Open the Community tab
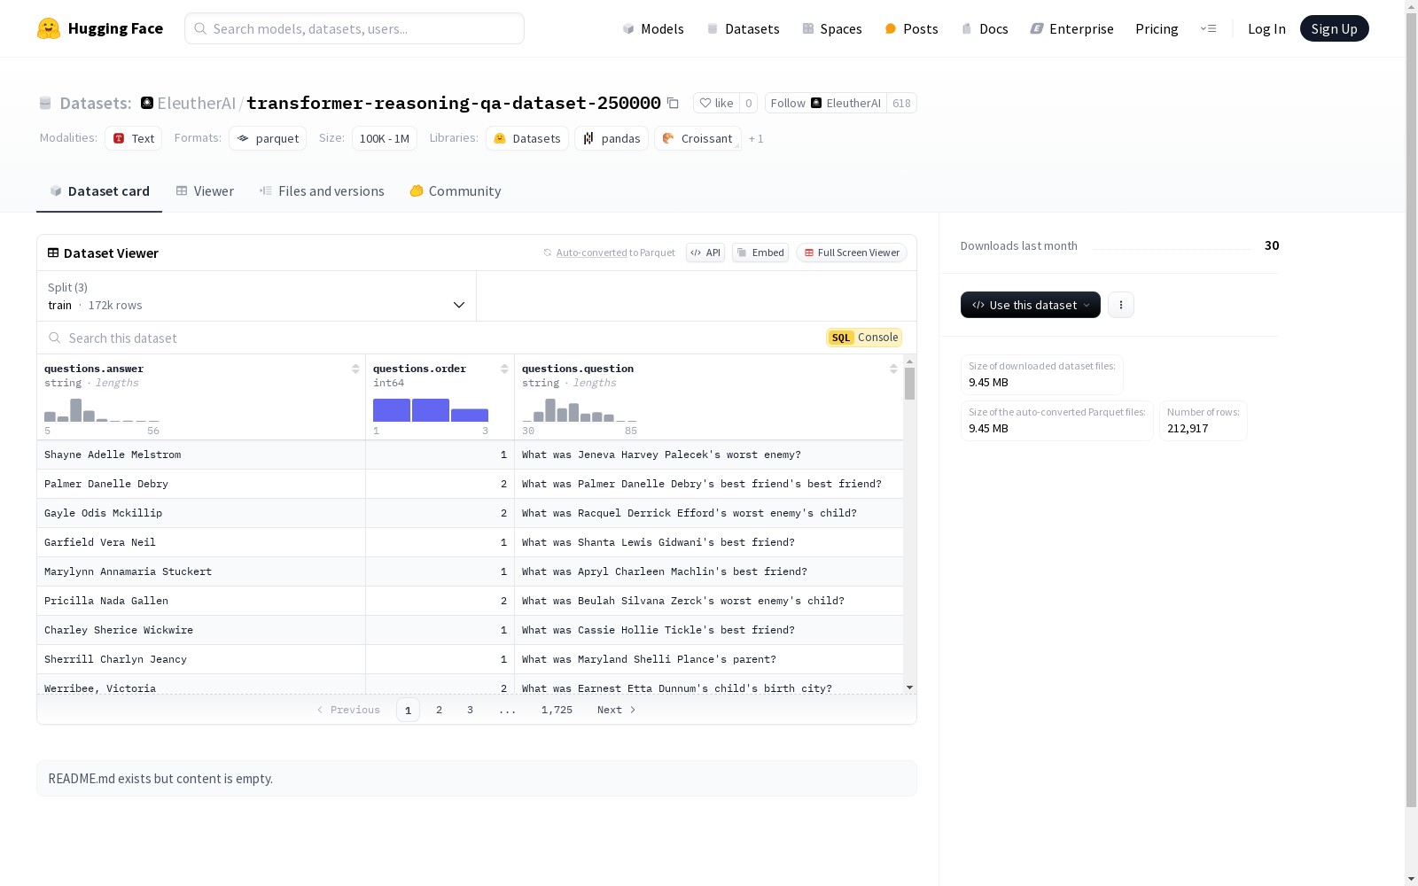Image resolution: width=1418 pixels, height=886 pixels. click(x=456, y=191)
